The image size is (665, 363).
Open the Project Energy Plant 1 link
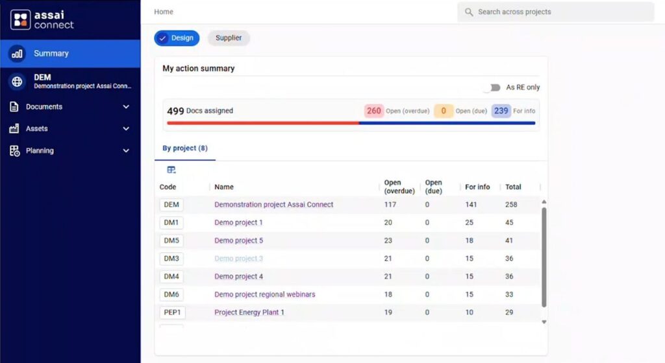click(249, 312)
